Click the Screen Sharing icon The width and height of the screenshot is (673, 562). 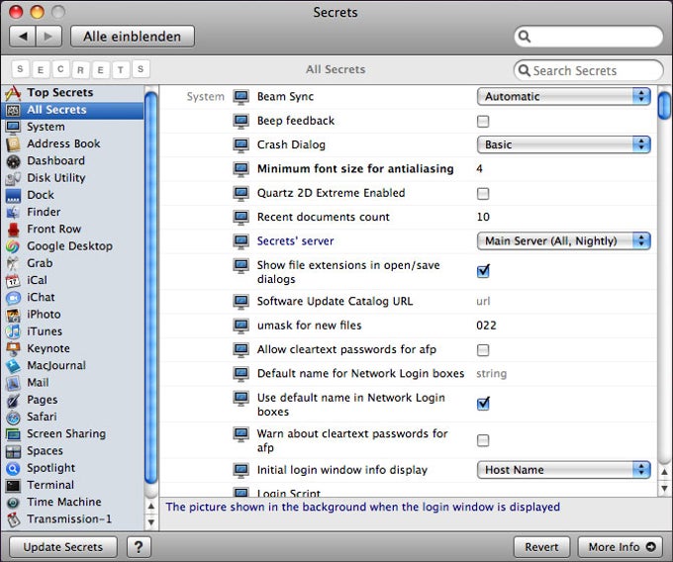click(13, 434)
